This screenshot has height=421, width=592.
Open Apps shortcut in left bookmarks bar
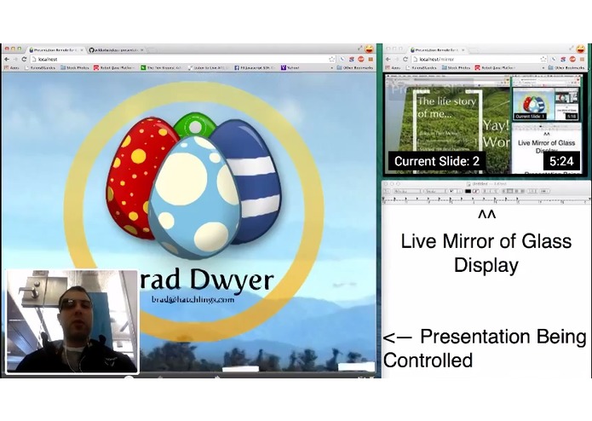[11, 68]
